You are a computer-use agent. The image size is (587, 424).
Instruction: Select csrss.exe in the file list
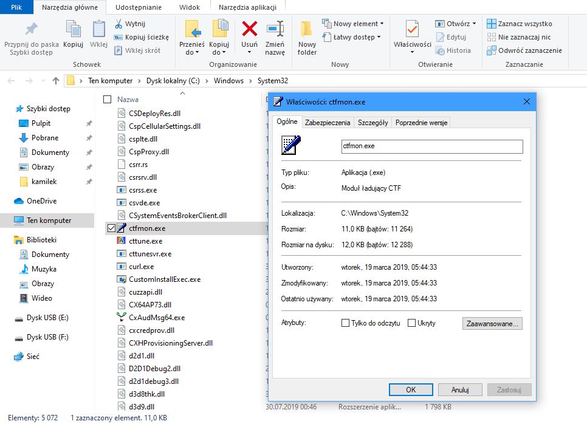(143, 190)
